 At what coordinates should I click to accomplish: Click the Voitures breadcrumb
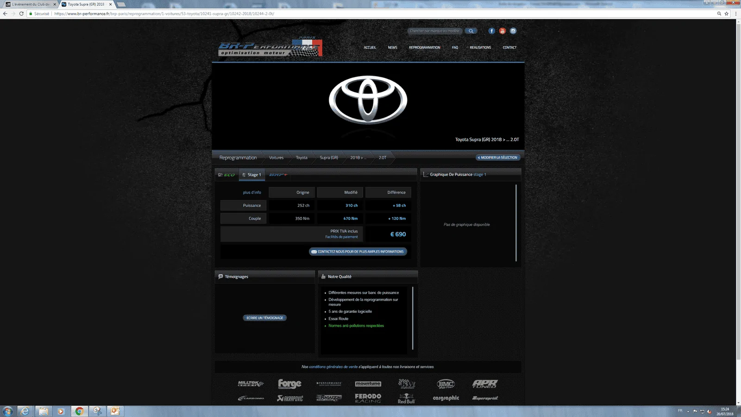tap(276, 158)
